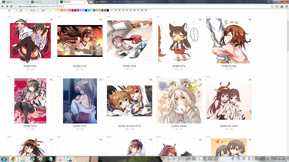Click the browser back arrow
The height and width of the screenshot is (162, 289).
pos(3,6)
